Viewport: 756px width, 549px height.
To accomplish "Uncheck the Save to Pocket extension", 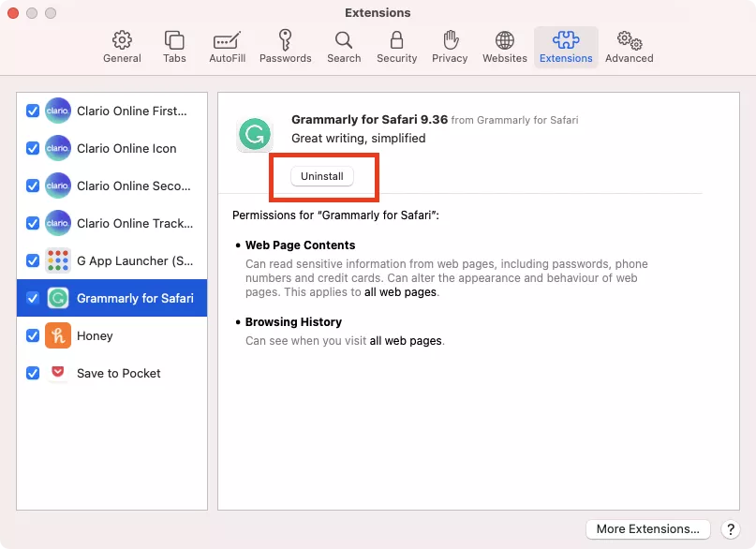I will click(x=33, y=373).
